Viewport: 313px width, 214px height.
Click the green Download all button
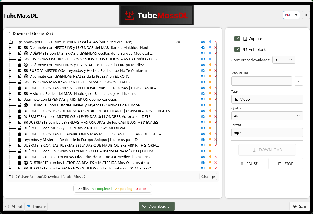pos(156,206)
